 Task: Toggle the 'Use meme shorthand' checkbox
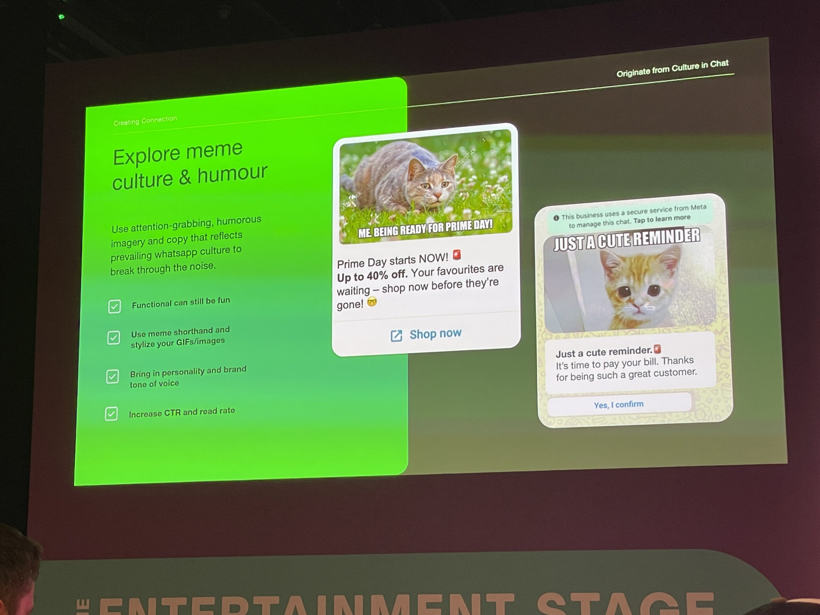113,338
